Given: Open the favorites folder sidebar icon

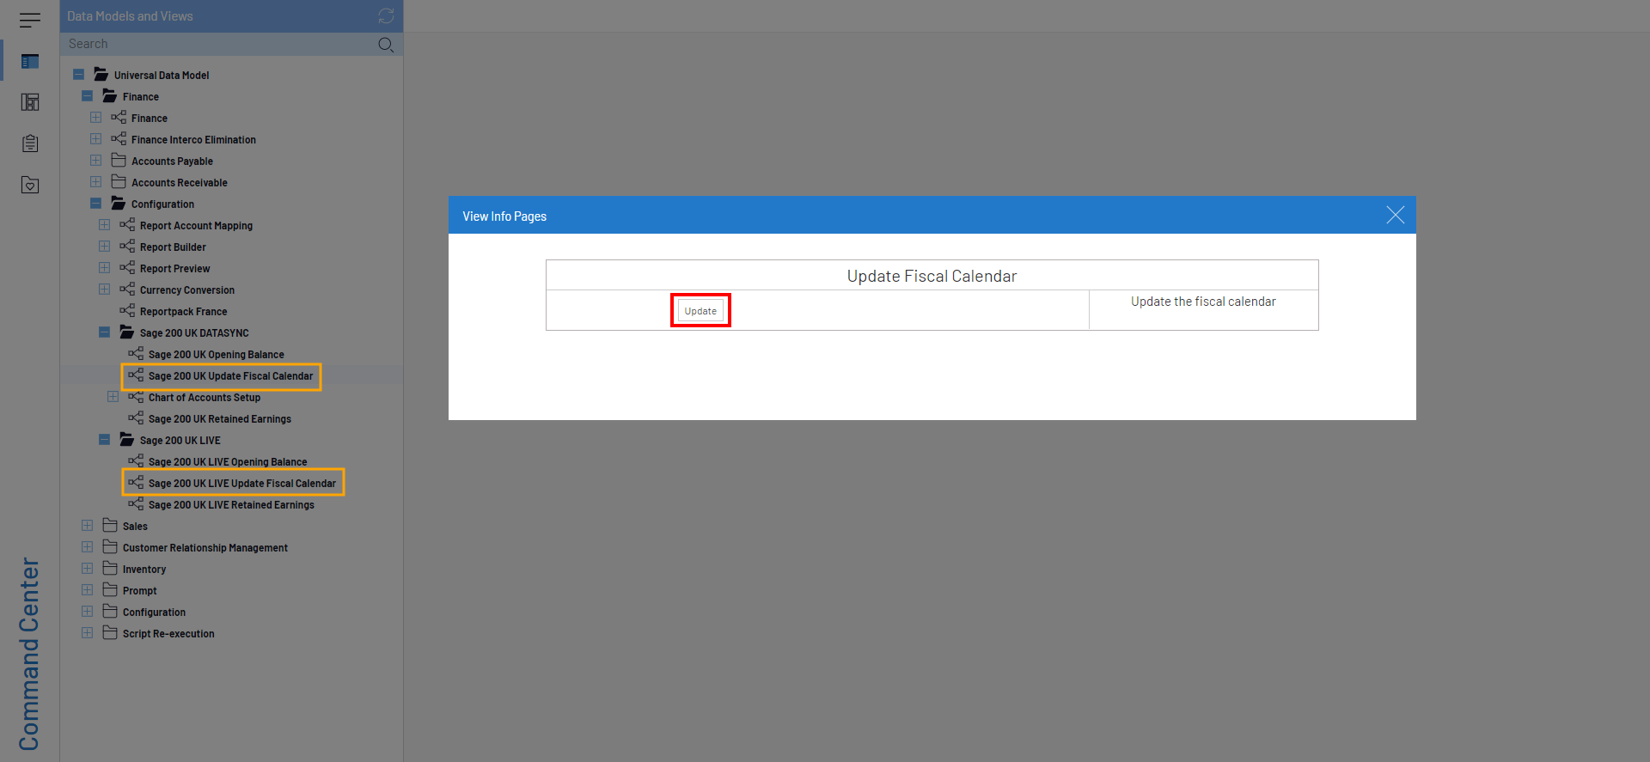Looking at the screenshot, I should coord(30,185).
